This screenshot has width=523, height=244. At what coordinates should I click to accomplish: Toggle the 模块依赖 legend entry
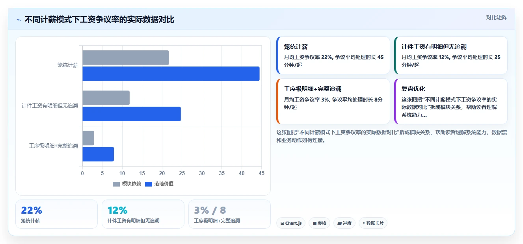click(127, 184)
